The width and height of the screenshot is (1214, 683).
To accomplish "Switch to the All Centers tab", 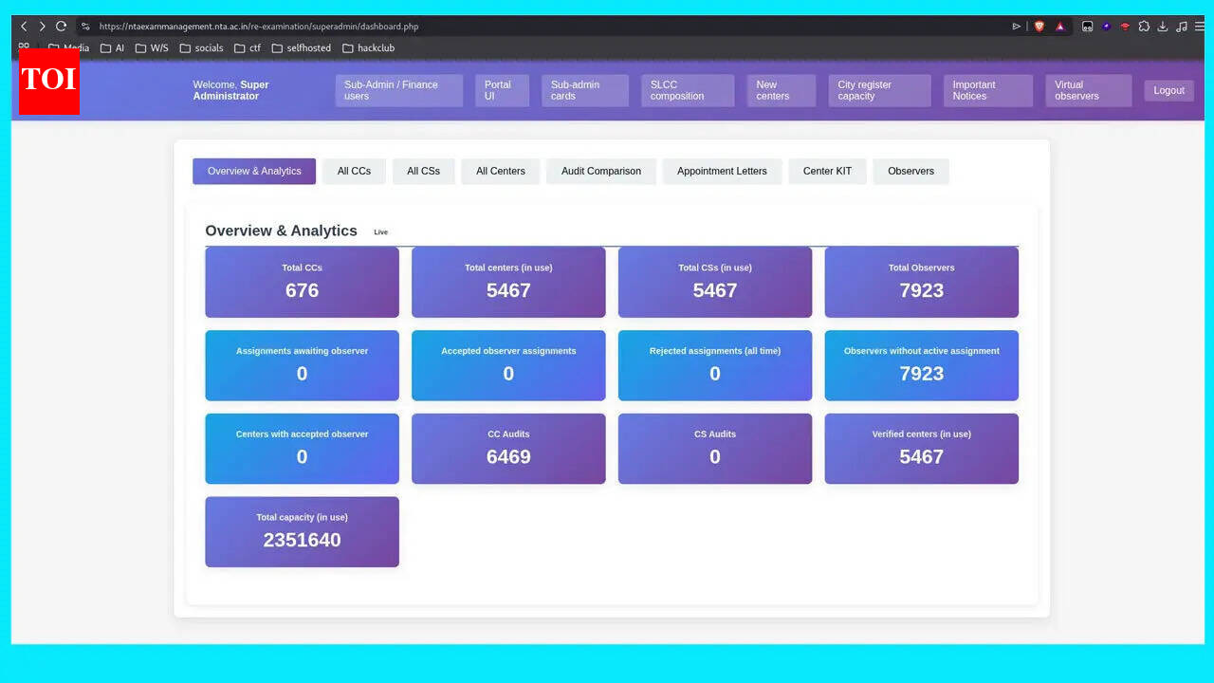I will point(501,171).
